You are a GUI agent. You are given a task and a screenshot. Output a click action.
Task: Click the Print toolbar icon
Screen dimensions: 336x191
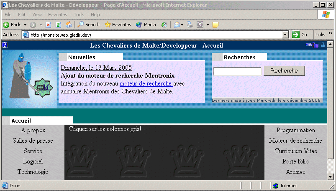[190, 25]
